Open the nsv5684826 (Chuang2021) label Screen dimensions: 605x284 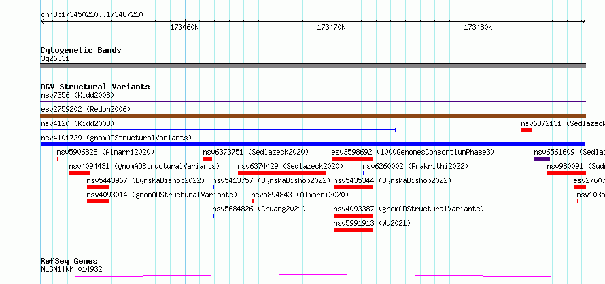(x=259, y=209)
